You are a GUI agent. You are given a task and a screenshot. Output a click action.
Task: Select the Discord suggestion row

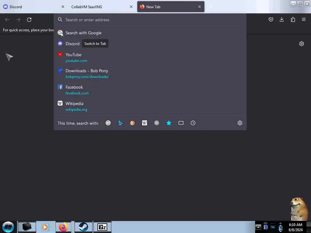(150, 44)
